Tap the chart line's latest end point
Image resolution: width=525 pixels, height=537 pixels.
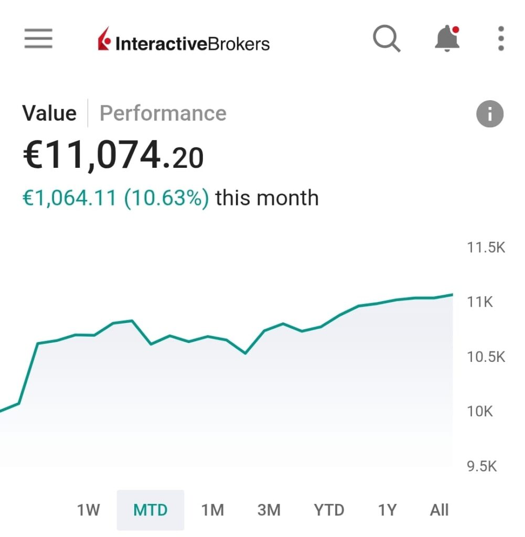pos(452,295)
